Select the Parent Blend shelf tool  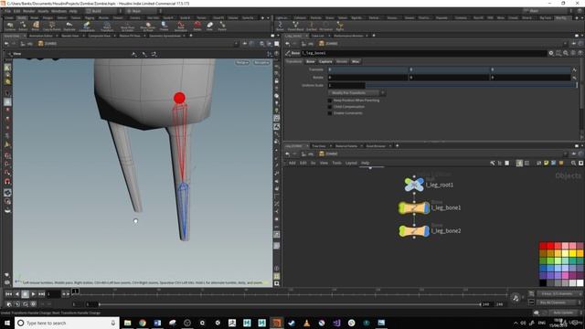click(x=295, y=27)
